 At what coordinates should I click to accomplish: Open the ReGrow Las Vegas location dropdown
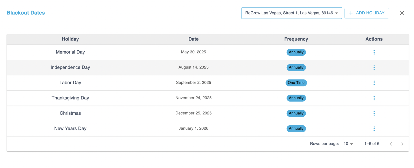click(292, 13)
